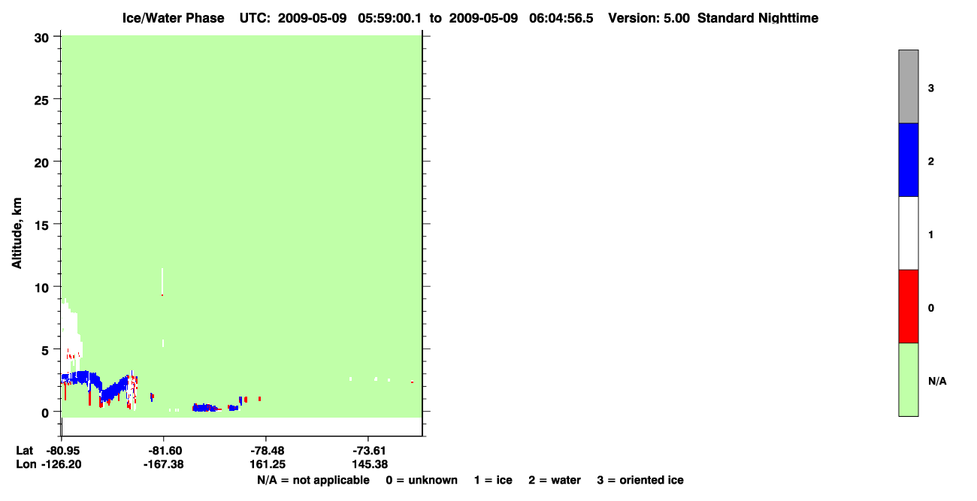977x501 pixels.
Task: Click the '0 = unknown' legend text
Action: click(x=422, y=480)
